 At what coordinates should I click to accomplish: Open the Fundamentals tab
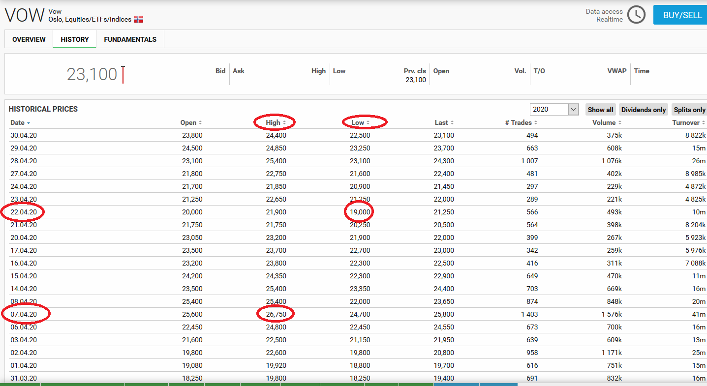[130, 39]
